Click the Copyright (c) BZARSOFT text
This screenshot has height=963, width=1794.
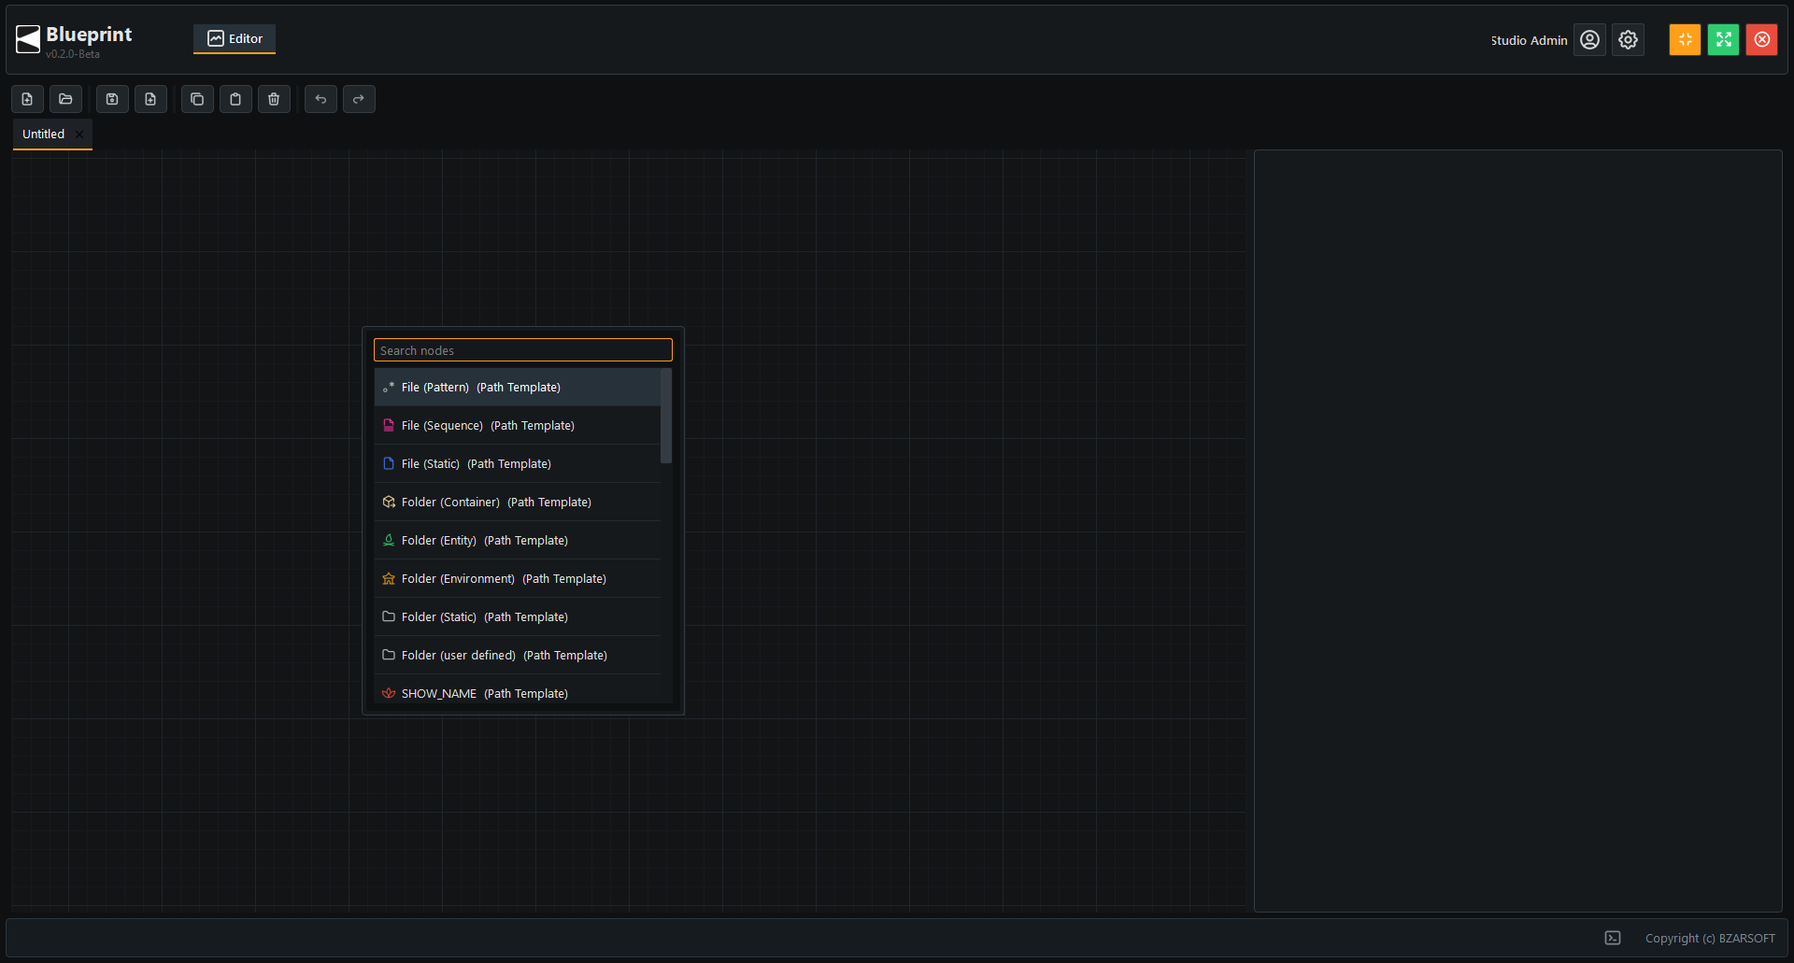pyautogui.click(x=1710, y=938)
